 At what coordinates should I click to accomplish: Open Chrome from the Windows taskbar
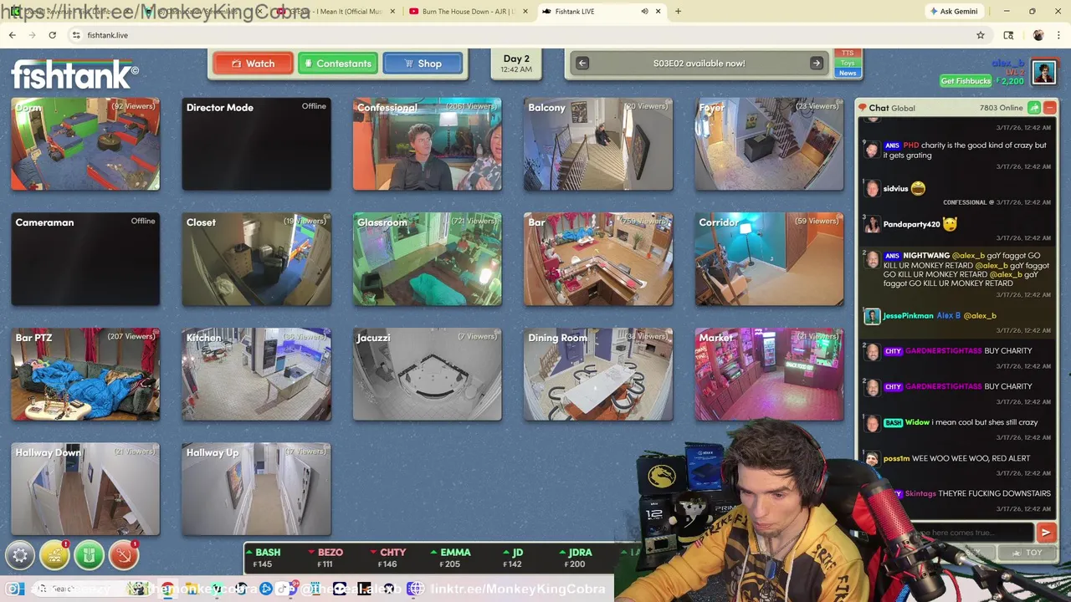(x=168, y=589)
